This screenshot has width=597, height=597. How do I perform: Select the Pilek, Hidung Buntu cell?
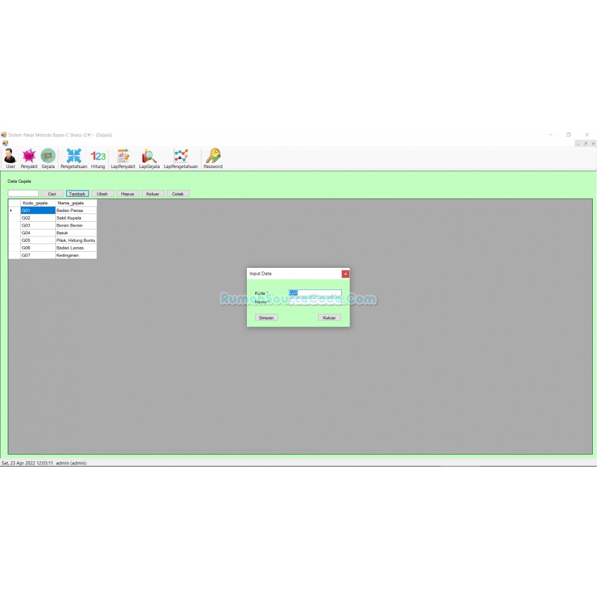tap(76, 240)
